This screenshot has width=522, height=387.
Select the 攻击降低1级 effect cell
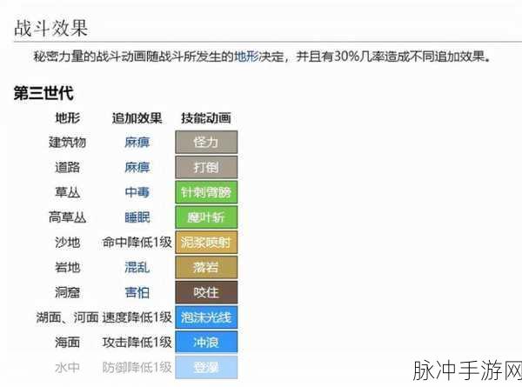click(137, 343)
